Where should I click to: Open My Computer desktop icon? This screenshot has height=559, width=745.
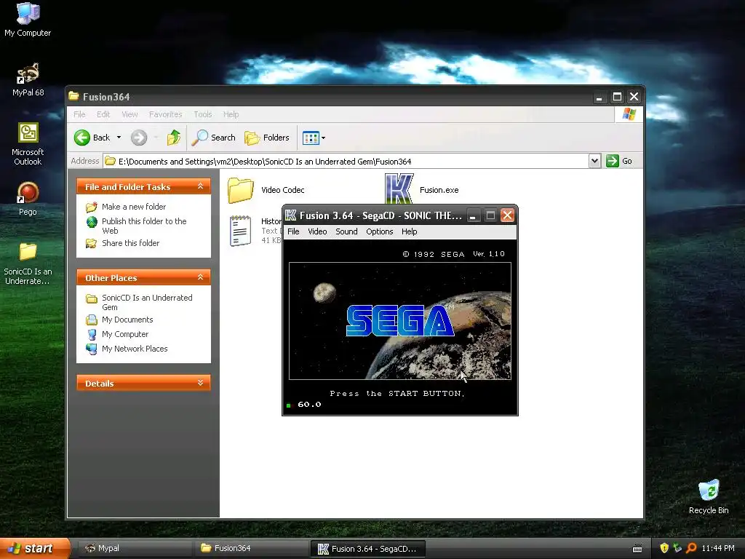(28, 19)
